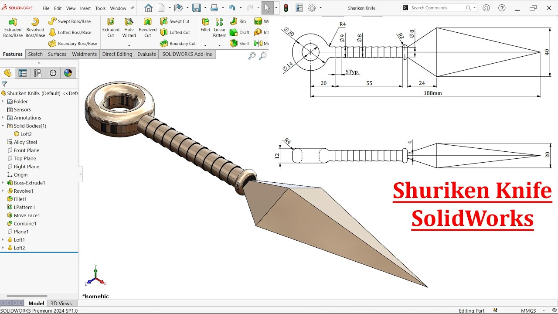Choose the Lofted Cut feature
Viewport: 558px width, 314px height.
tap(175, 32)
